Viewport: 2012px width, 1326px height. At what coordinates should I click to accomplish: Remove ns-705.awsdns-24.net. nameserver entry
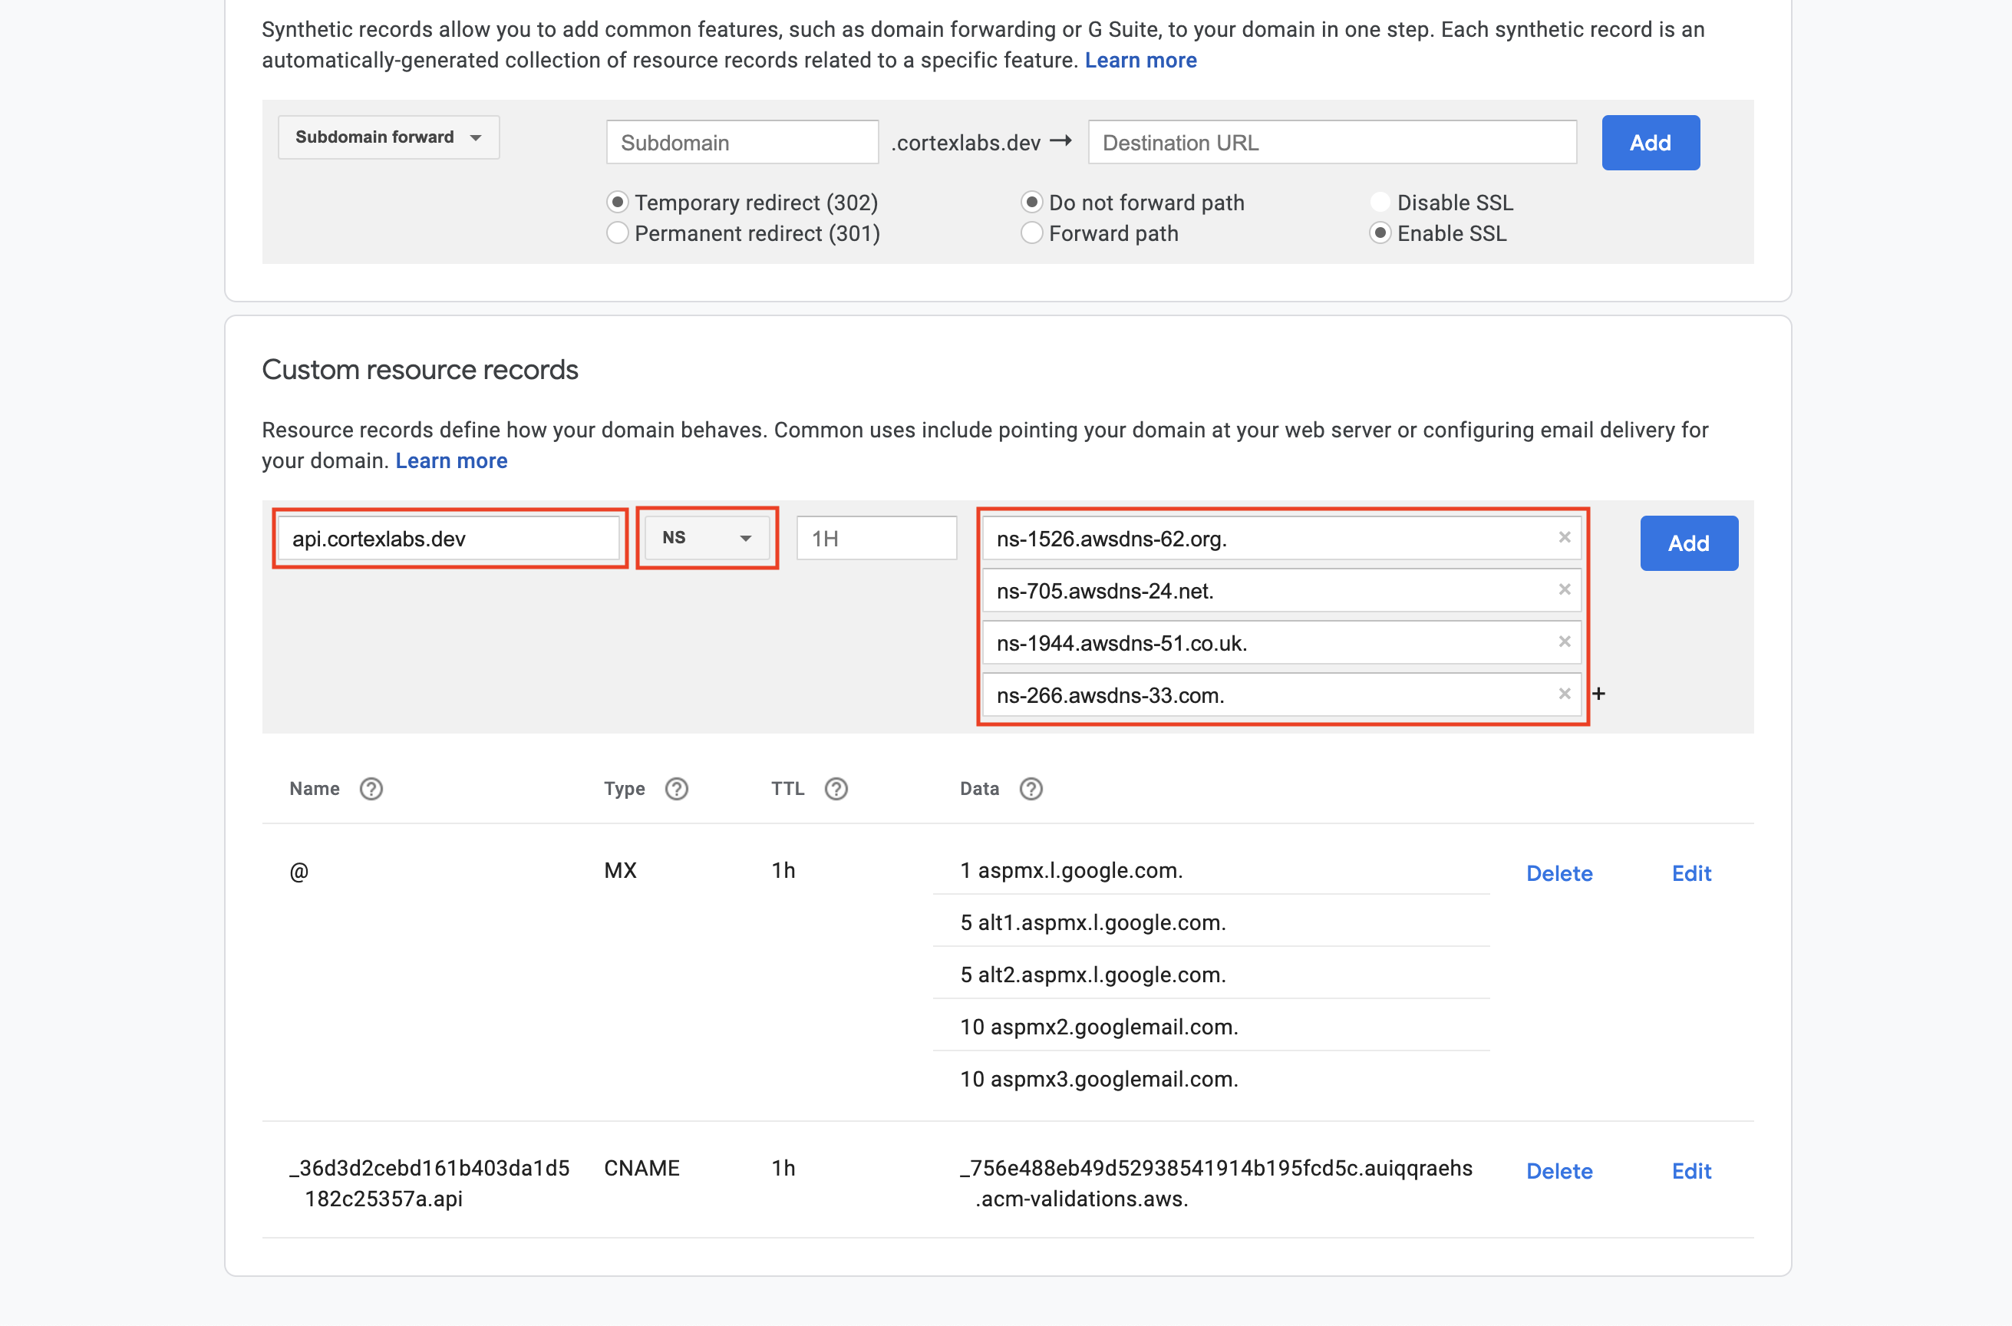pos(1564,589)
